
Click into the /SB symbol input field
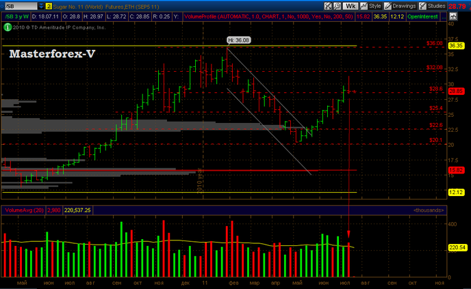[x=21, y=5]
